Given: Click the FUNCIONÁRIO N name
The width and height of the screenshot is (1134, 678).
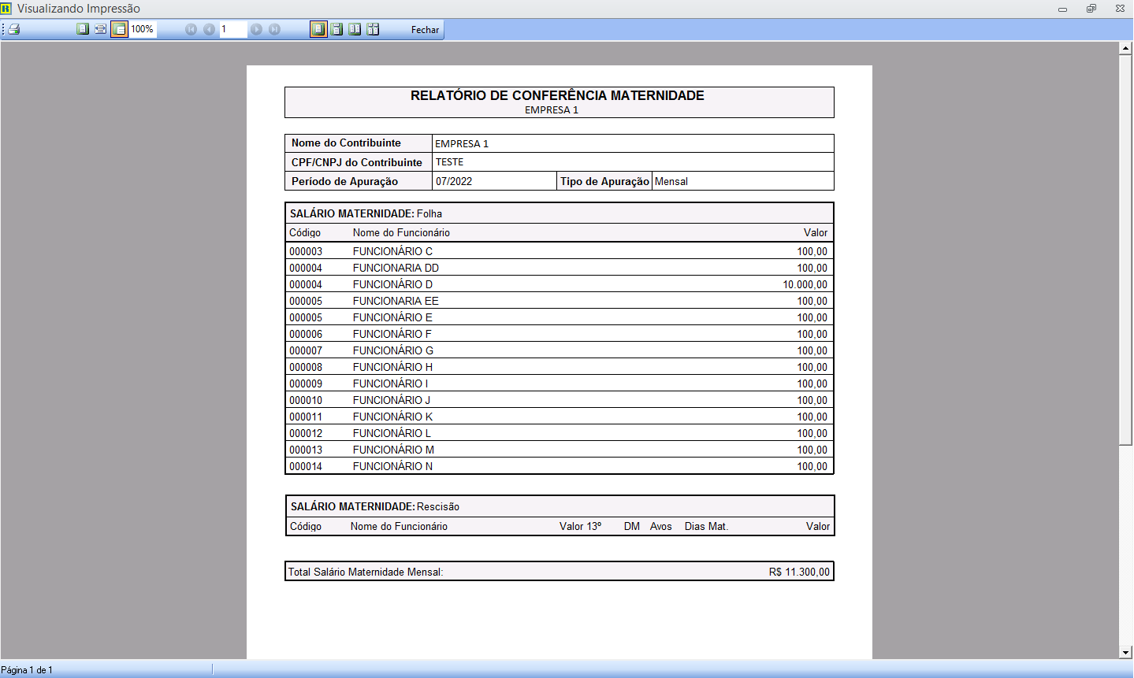Looking at the screenshot, I should [x=392, y=466].
